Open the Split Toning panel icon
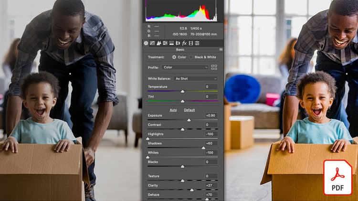Viewport: 358px width, 201px height. (171, 43)
